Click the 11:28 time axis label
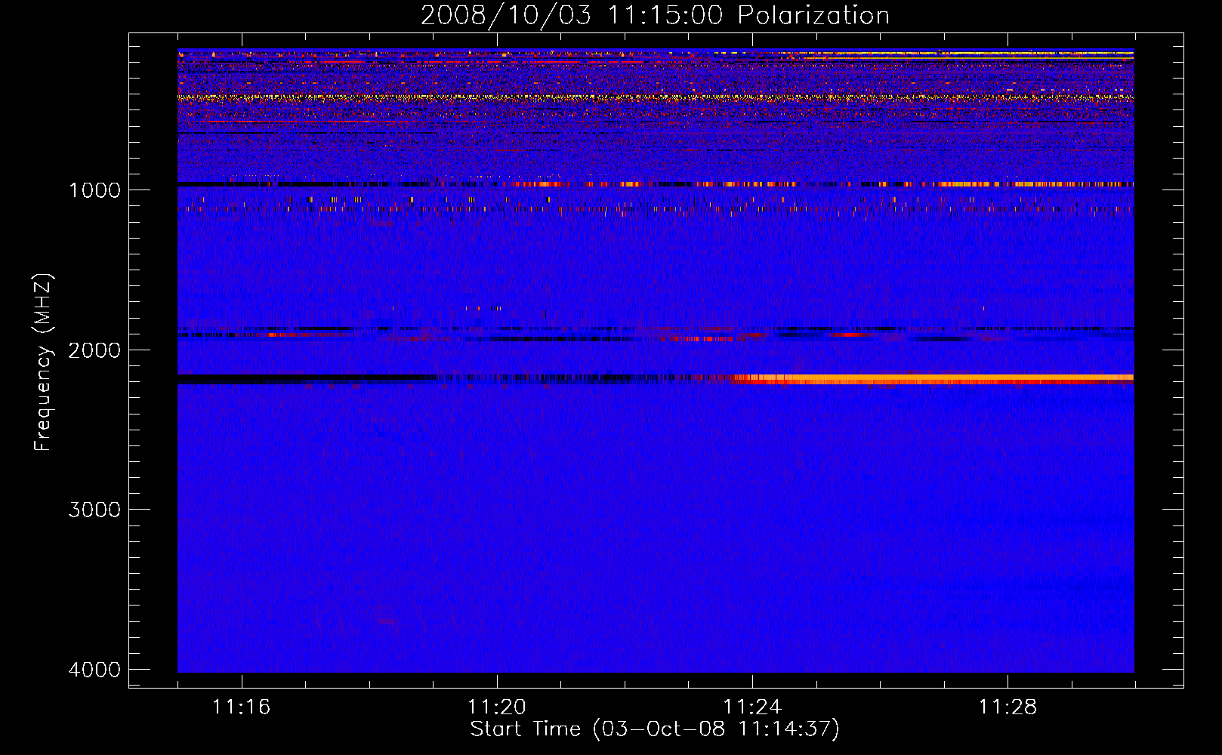The image size is (1222, 755). [1008, 707]
